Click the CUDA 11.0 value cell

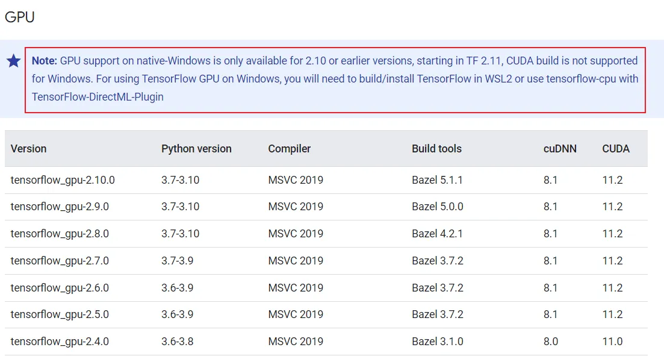coord(612,342)
